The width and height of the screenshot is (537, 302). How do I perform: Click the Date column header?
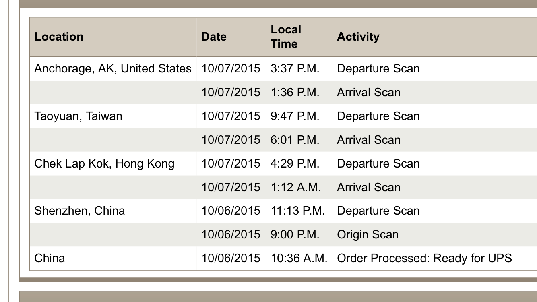pos(214,37)
